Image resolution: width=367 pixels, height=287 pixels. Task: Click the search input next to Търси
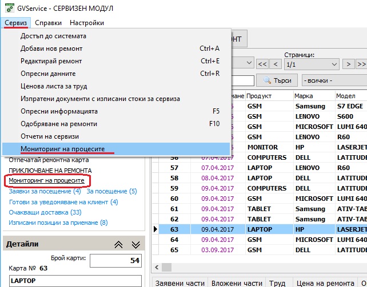click(x=243, y=80)
